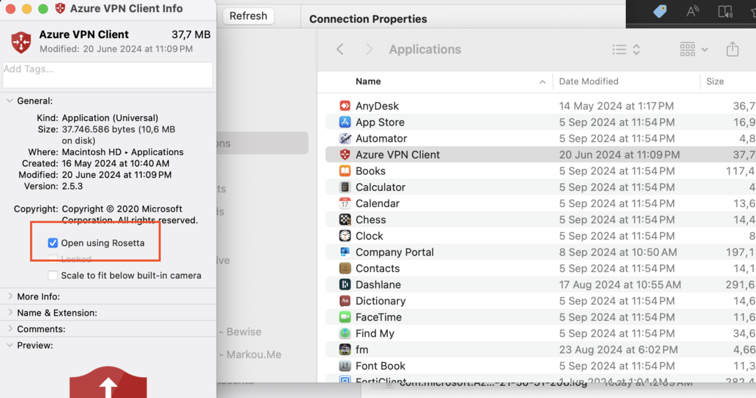This screenshot has height=398, width=756.
Task: Click the Clock app icon
Action: (345, 236)
